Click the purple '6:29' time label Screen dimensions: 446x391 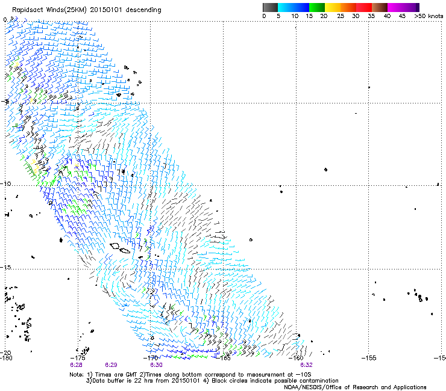[111, 365]
